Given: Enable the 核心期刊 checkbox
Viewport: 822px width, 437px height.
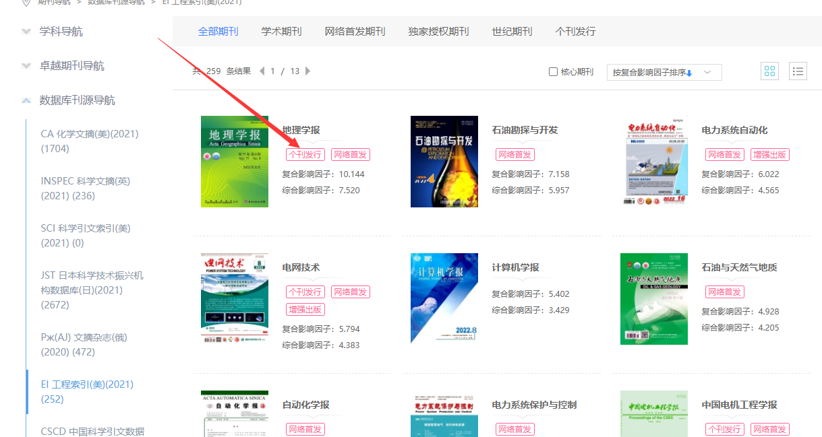Looking at the screenshot, I should click(553, 72).
